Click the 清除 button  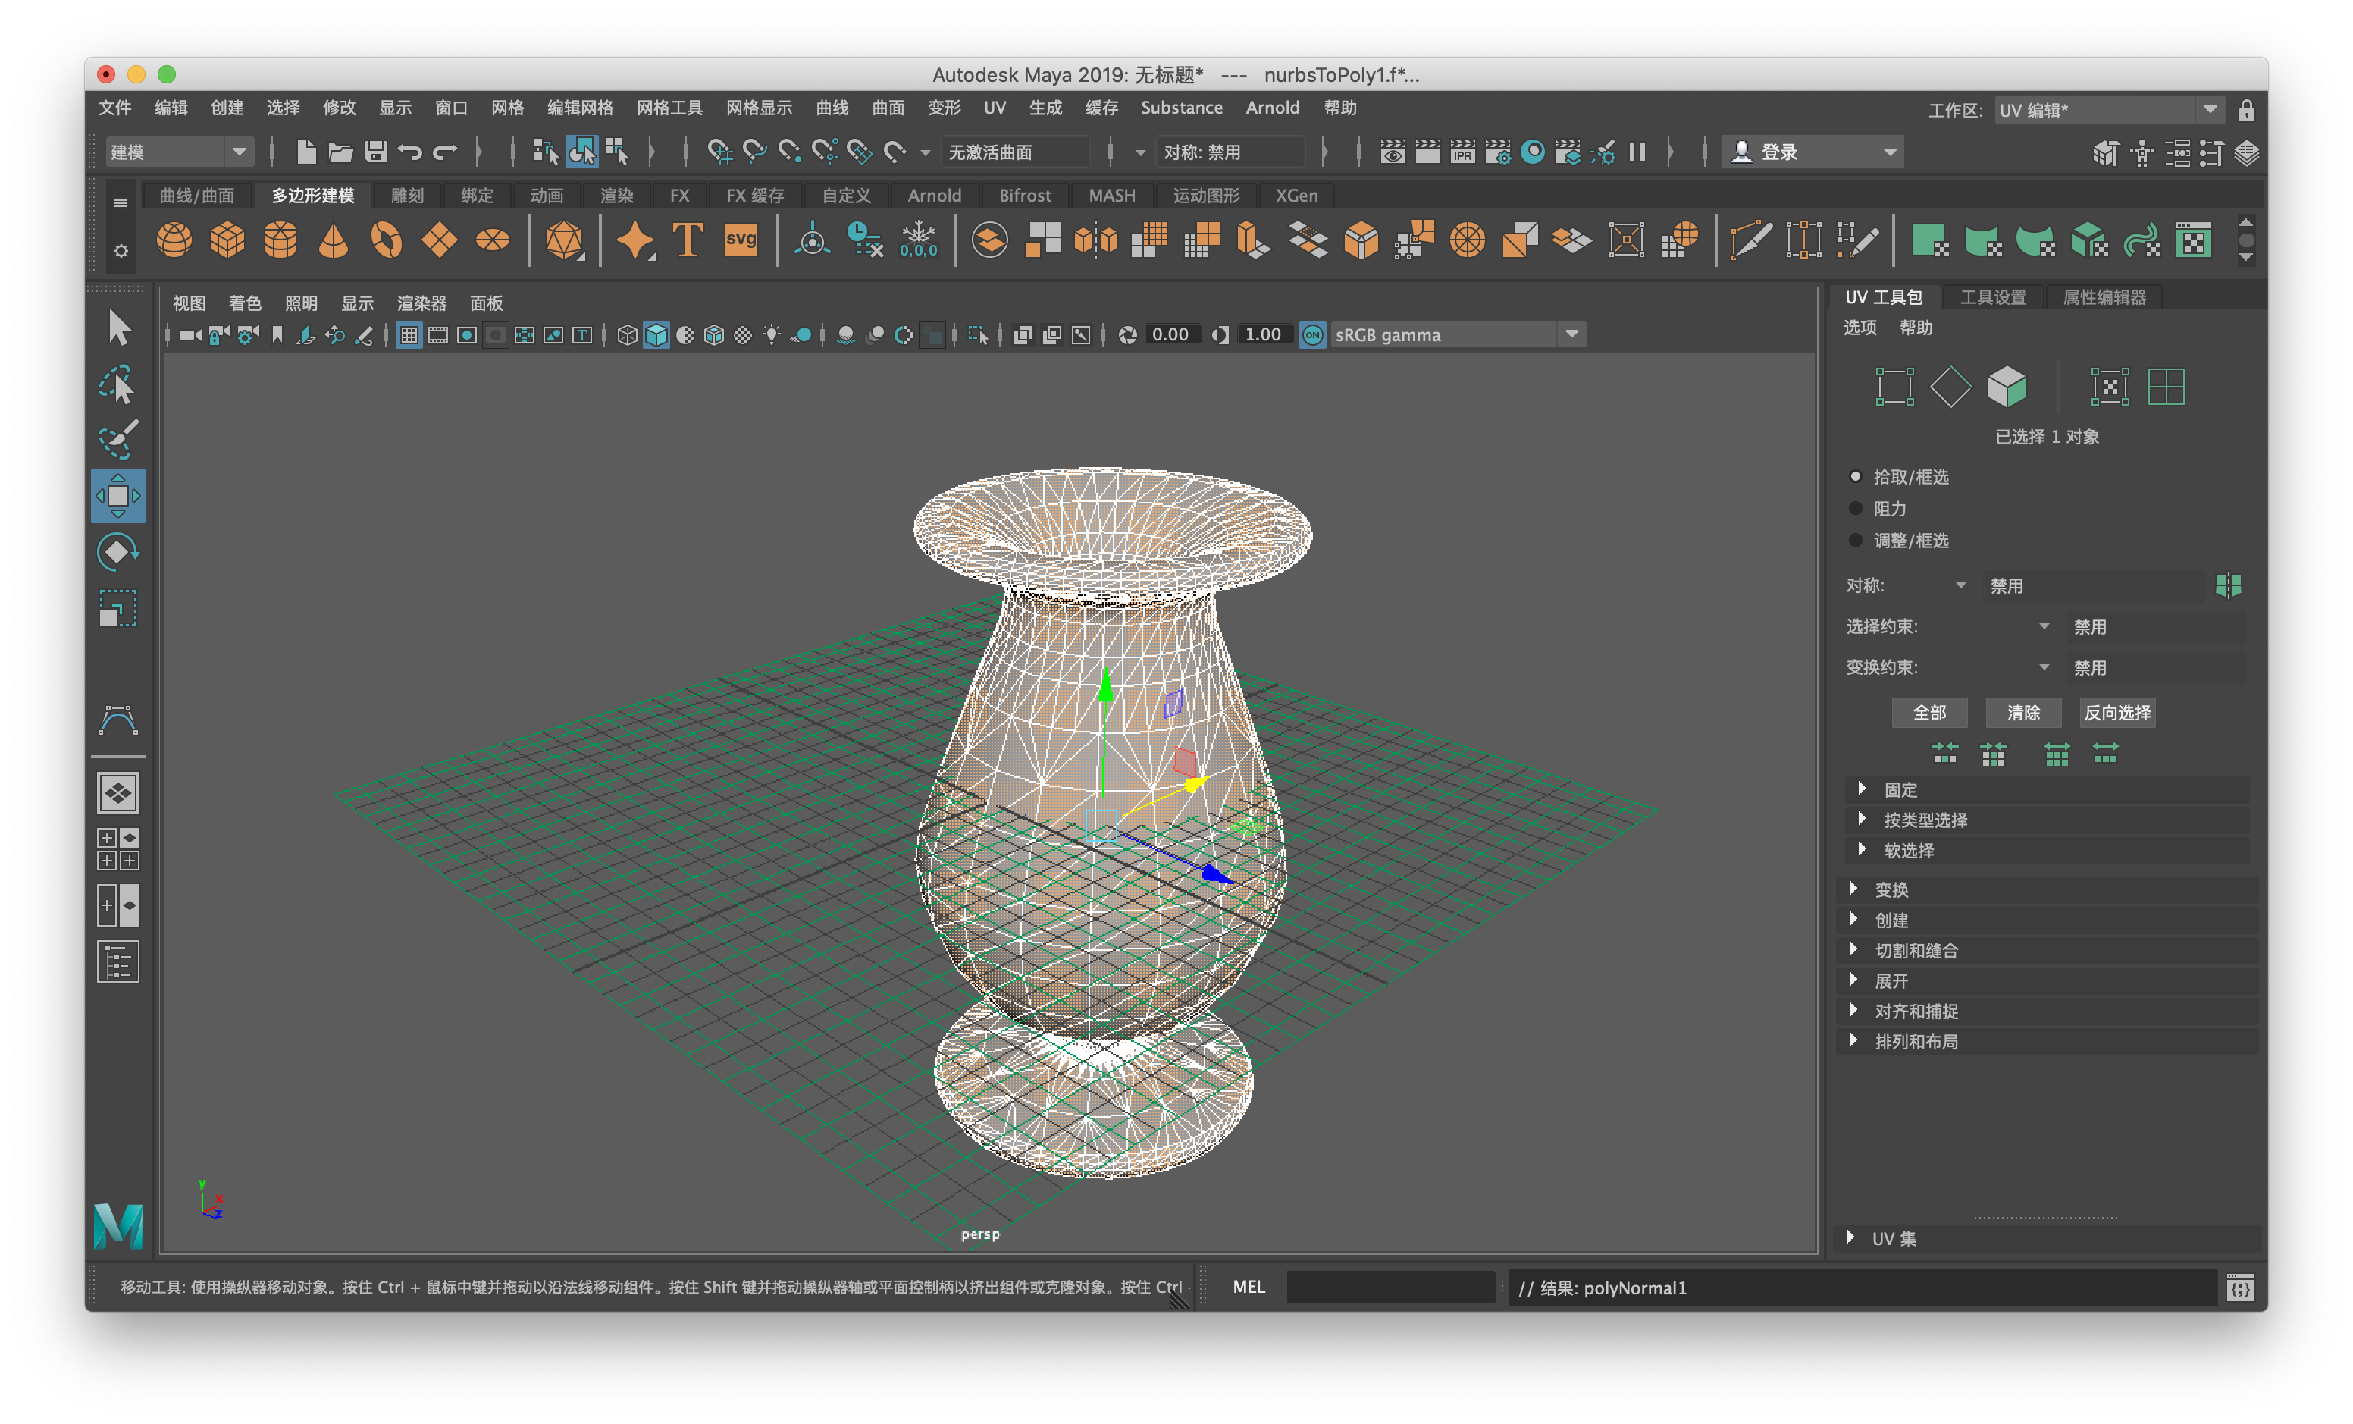coord(2022,713)
